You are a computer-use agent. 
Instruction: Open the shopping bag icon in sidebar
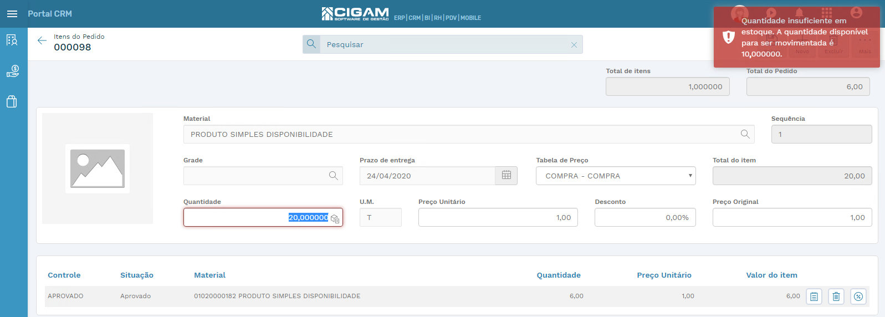(x=12, y=101)
